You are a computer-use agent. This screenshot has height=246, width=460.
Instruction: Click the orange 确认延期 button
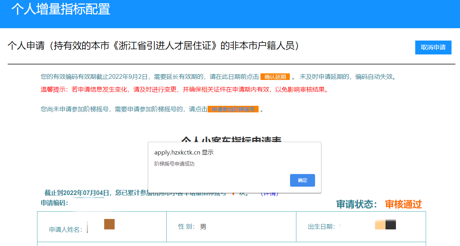tap(275, 77)
